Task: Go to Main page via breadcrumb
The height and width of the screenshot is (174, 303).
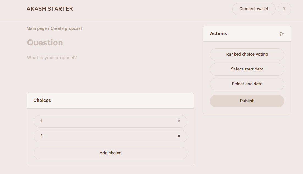Action: click(x=37, y=28)
